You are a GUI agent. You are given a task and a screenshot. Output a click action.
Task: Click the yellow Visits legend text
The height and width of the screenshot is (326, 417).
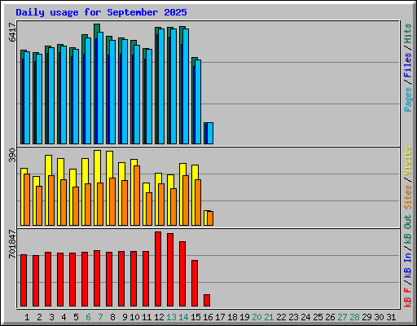pyautogui.click(x=408, y=161)
